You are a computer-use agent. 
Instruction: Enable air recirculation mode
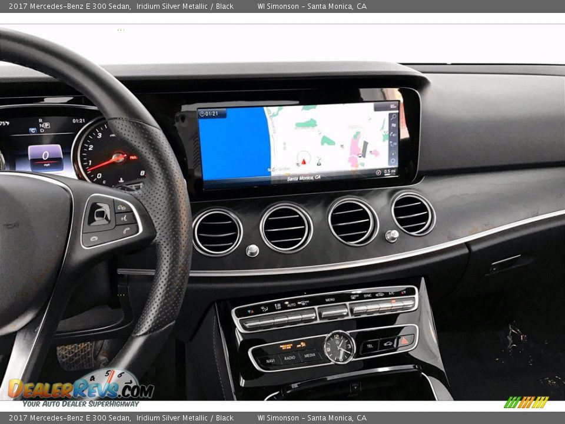379,296
